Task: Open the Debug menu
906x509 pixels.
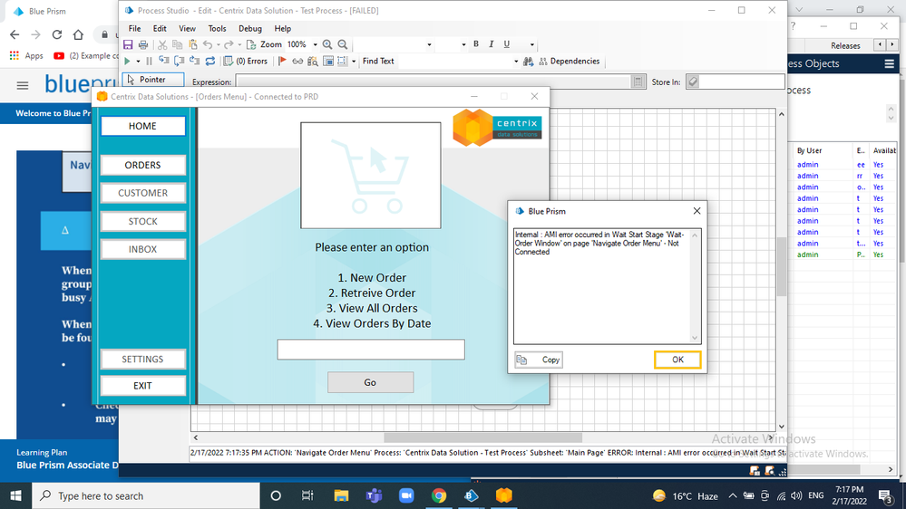Action: [250, 28]
